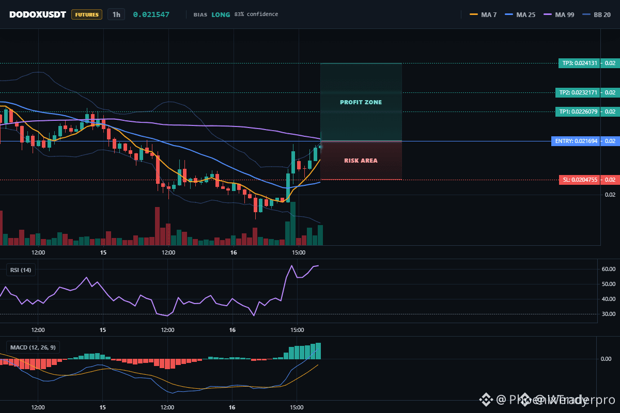The height and width of the screenshot is (413, 620).
Task: Click the 60.00 RSI axis value
Action: click(609, 269)
